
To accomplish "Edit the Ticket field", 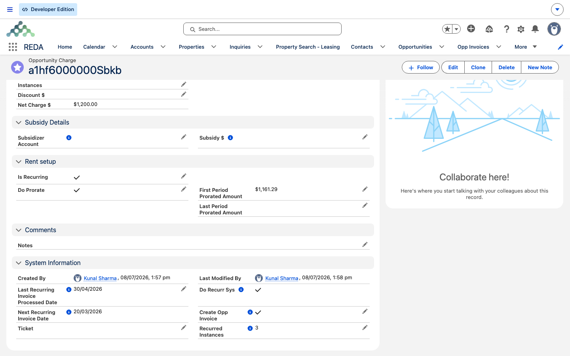I will [x=184, y=328].
